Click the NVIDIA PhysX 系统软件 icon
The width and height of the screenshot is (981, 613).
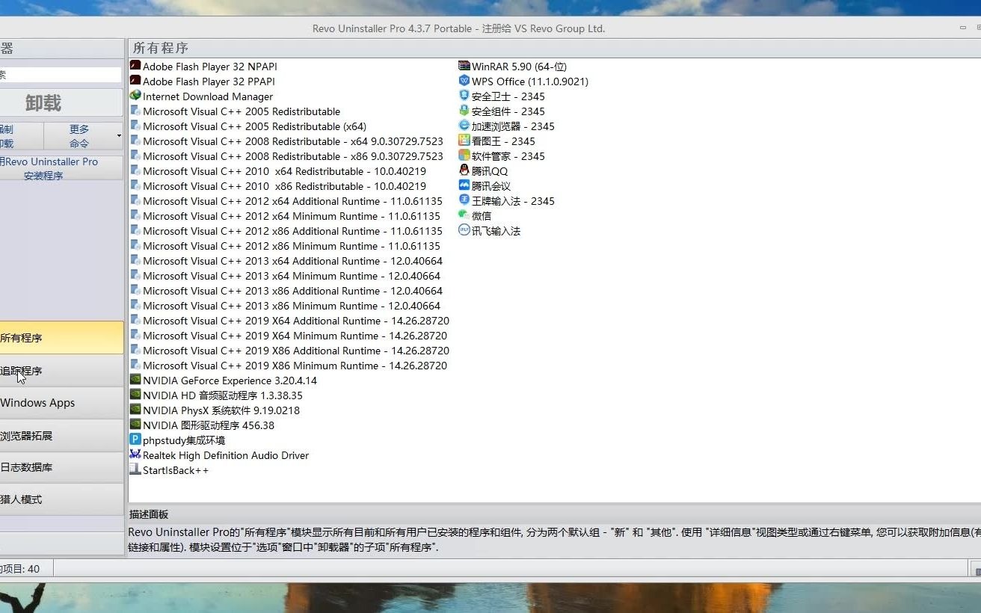point(135,410)
